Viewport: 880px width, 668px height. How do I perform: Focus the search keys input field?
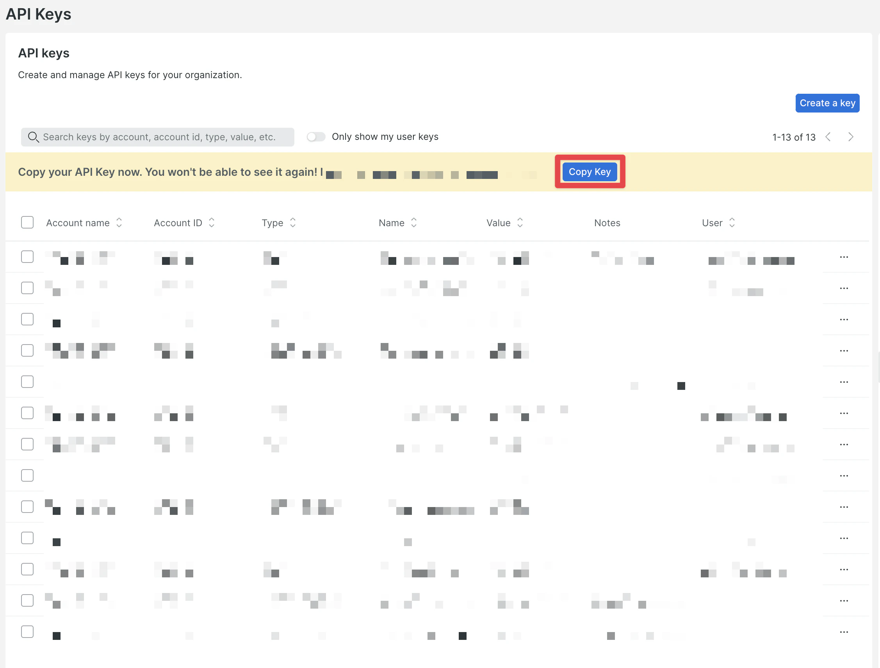coord(158,137)
